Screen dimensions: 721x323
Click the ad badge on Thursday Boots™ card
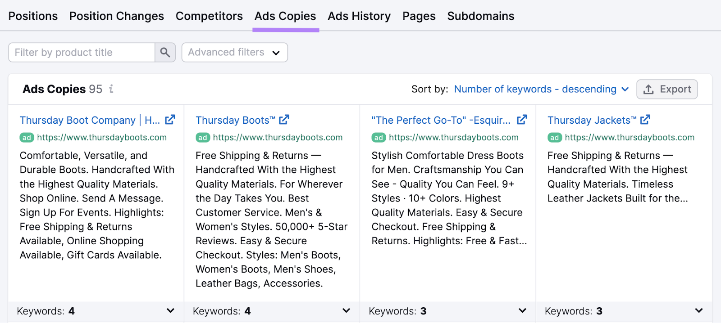pos(203,138)
